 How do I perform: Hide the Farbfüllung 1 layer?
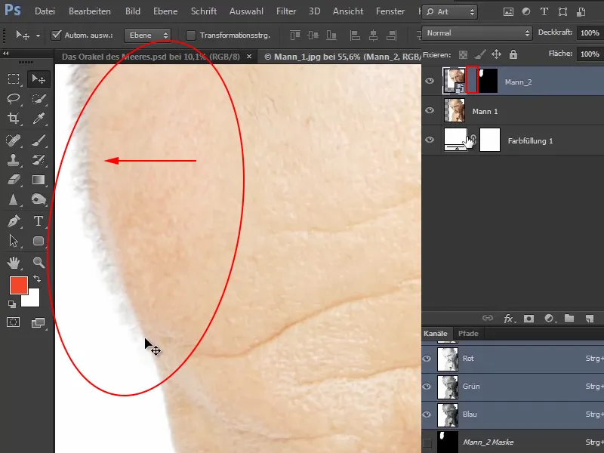coord(430,140)
